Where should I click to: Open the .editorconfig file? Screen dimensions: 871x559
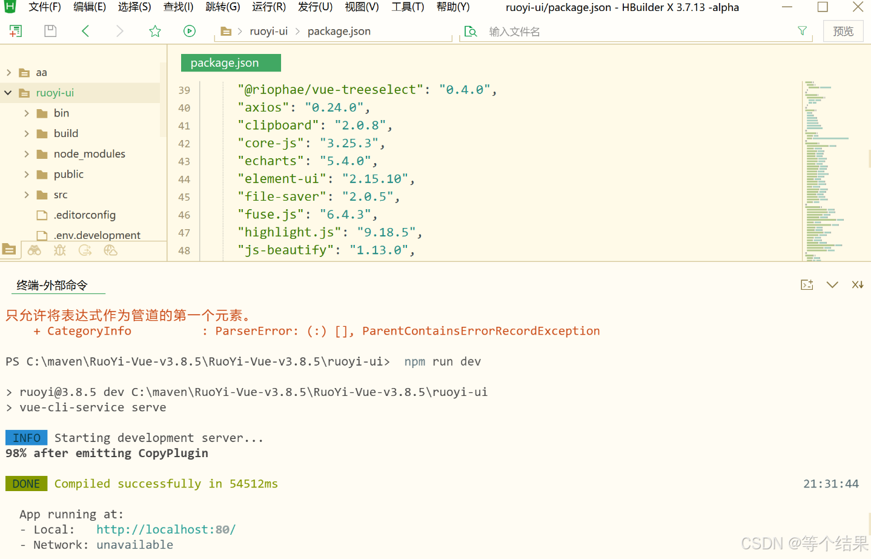pos(85,215)
